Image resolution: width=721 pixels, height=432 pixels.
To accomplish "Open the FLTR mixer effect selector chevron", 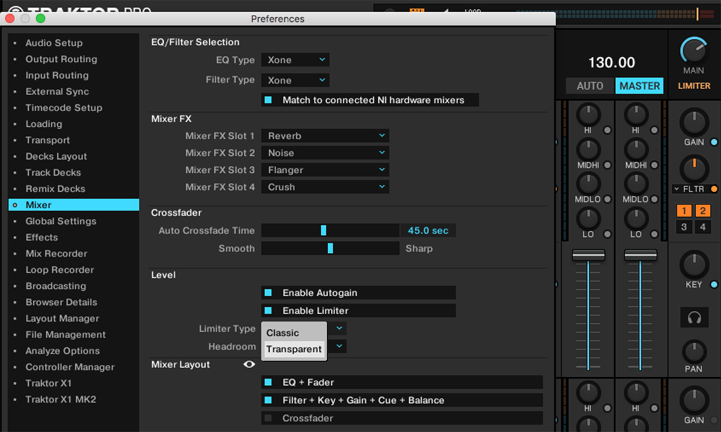I will 677,189.
